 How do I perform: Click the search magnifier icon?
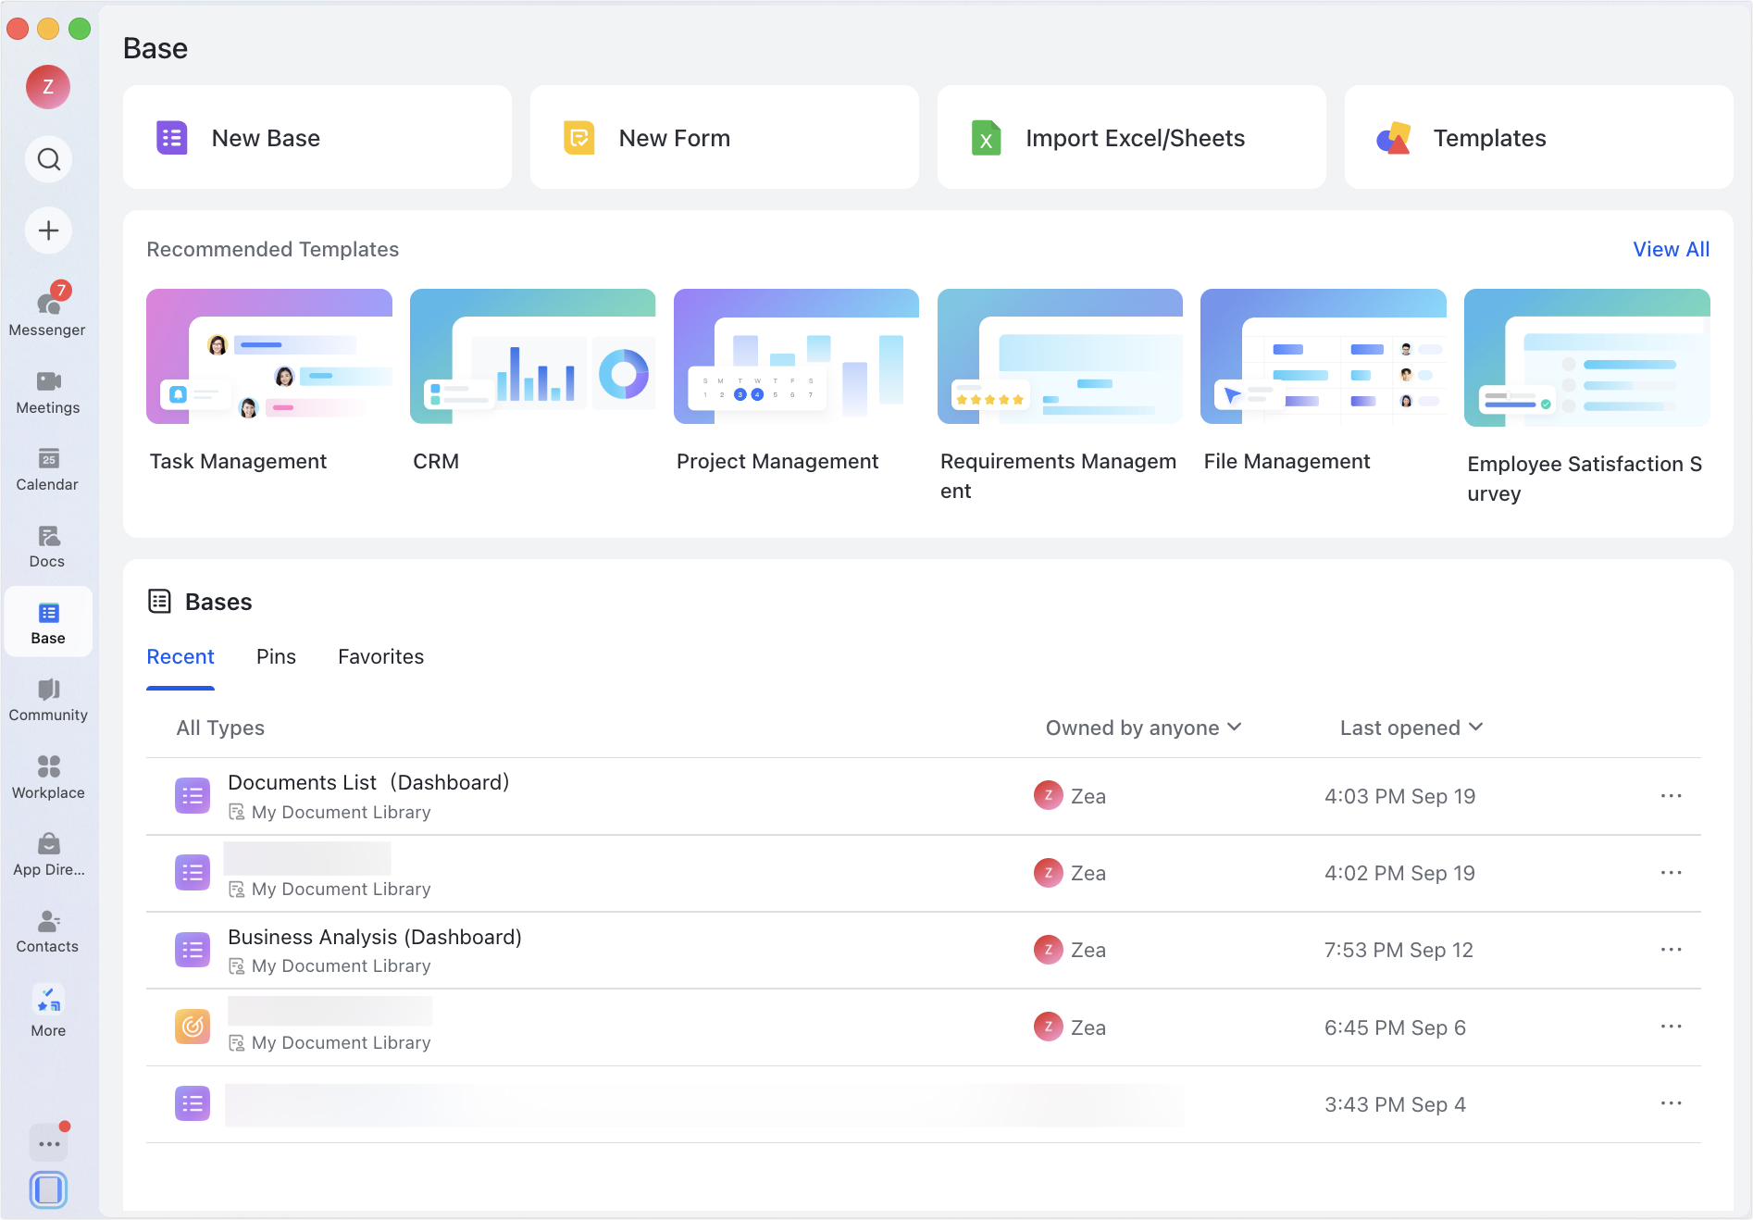pyautogui.click(x=48, y=159)
